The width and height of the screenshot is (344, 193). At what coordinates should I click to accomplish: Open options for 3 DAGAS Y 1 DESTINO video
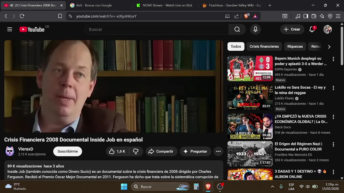pos(333,172)
